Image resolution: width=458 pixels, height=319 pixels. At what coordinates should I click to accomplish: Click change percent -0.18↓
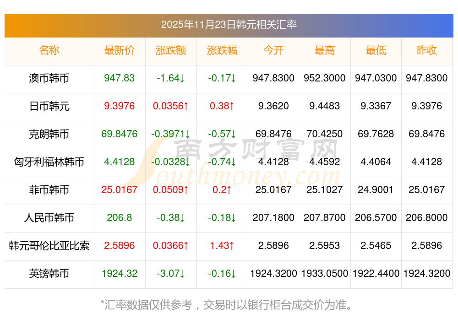tap(222, 218)
